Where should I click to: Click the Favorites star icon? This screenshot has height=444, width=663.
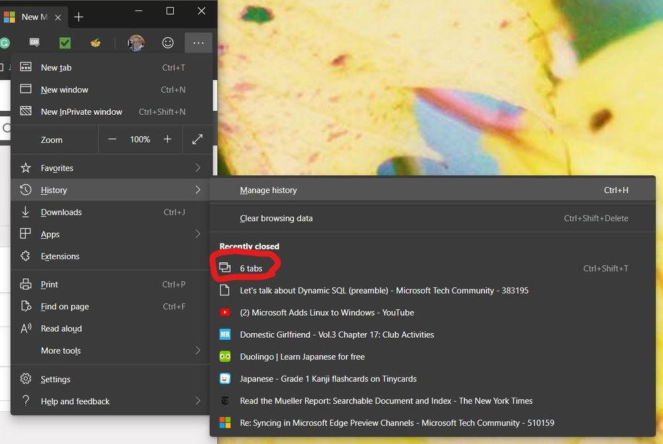[26, 168]
